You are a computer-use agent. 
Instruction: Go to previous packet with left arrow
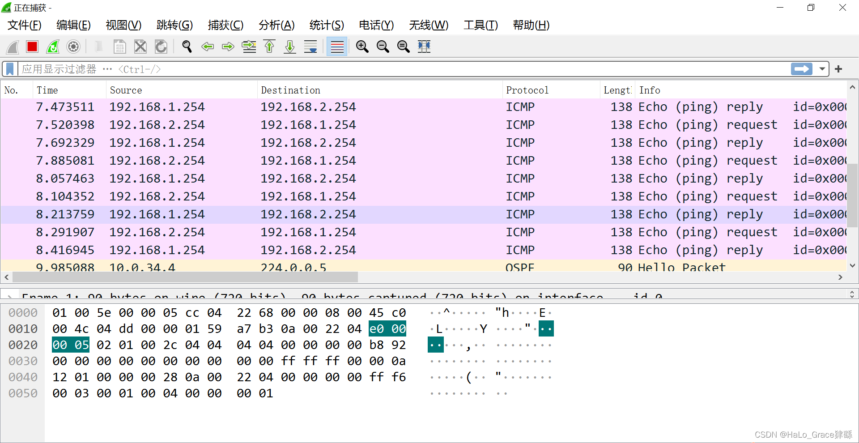[208, 47]
